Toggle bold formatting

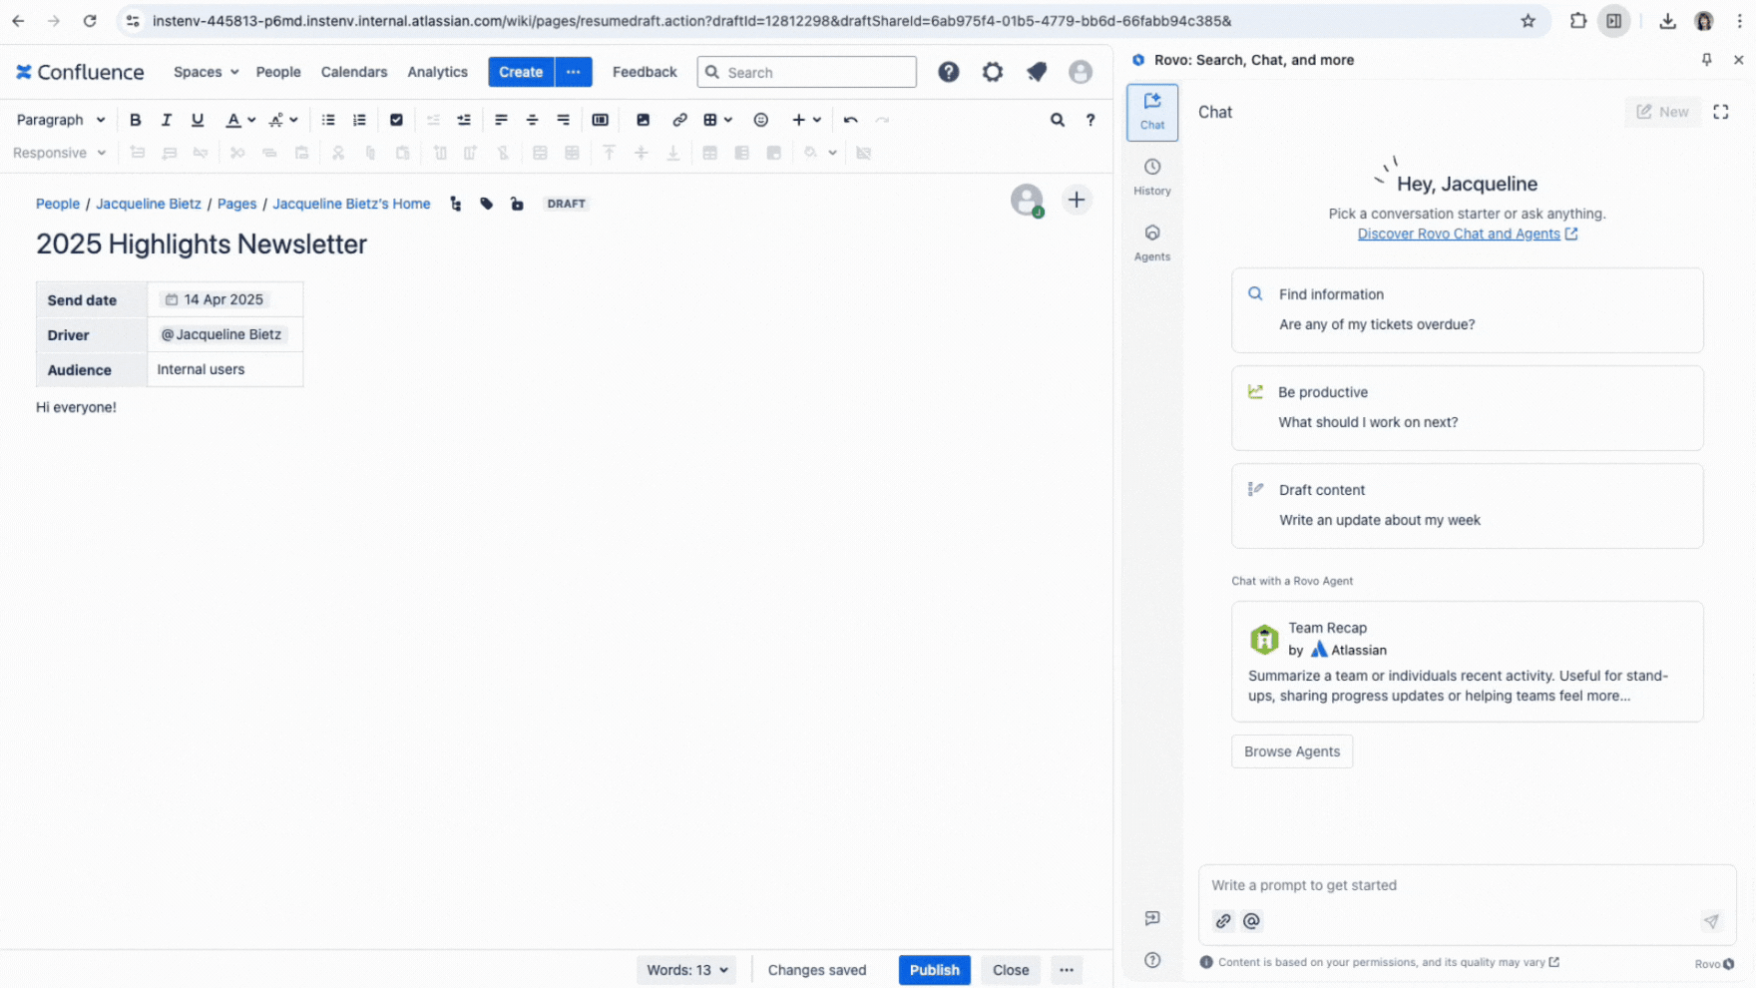click(136, 120)
